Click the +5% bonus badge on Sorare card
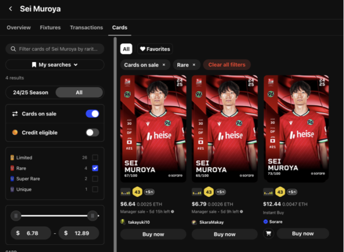The image size is (344, 252). (292, 192)
